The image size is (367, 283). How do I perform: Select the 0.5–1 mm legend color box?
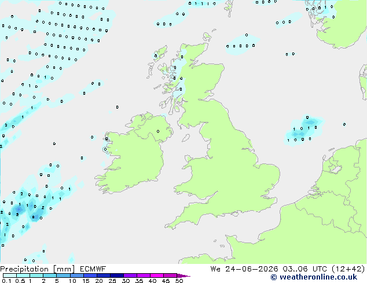coord(23,275)
